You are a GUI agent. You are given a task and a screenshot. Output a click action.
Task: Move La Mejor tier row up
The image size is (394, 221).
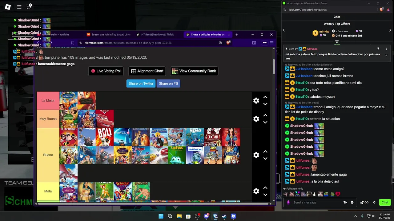click(265, 97)
